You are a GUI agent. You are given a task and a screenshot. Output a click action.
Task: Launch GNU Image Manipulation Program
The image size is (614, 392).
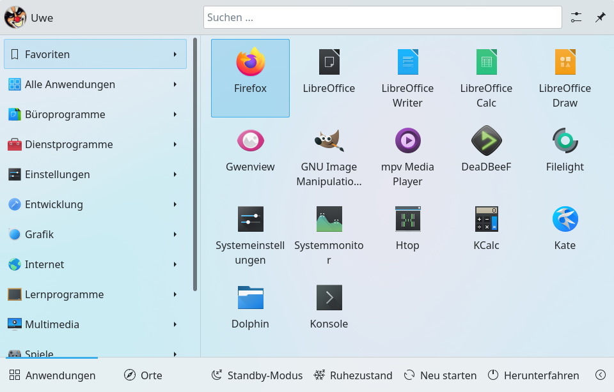[x=329, y=156]
